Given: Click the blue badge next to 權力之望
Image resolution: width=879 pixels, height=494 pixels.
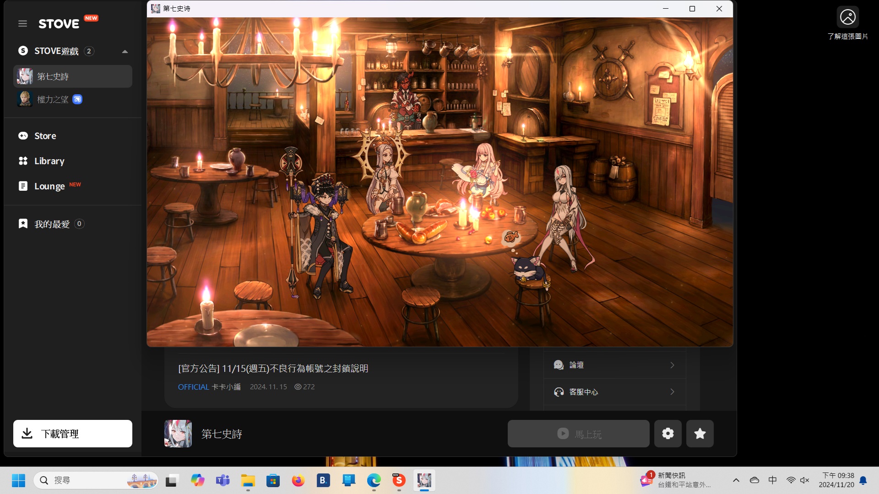Looking at the screenshot, I should 77,99.
